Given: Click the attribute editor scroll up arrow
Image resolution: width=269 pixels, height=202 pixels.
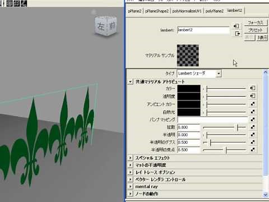Looking at the screenshot, I should click(x=266, y=72).
